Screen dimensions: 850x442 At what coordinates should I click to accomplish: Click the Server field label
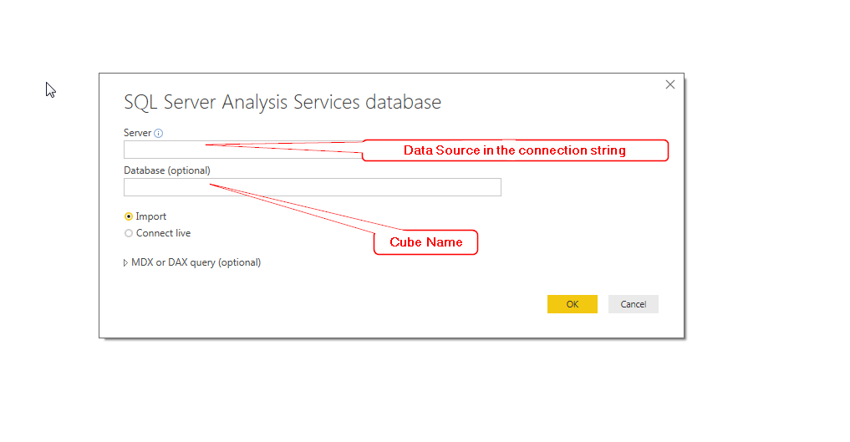click(137, 133)
